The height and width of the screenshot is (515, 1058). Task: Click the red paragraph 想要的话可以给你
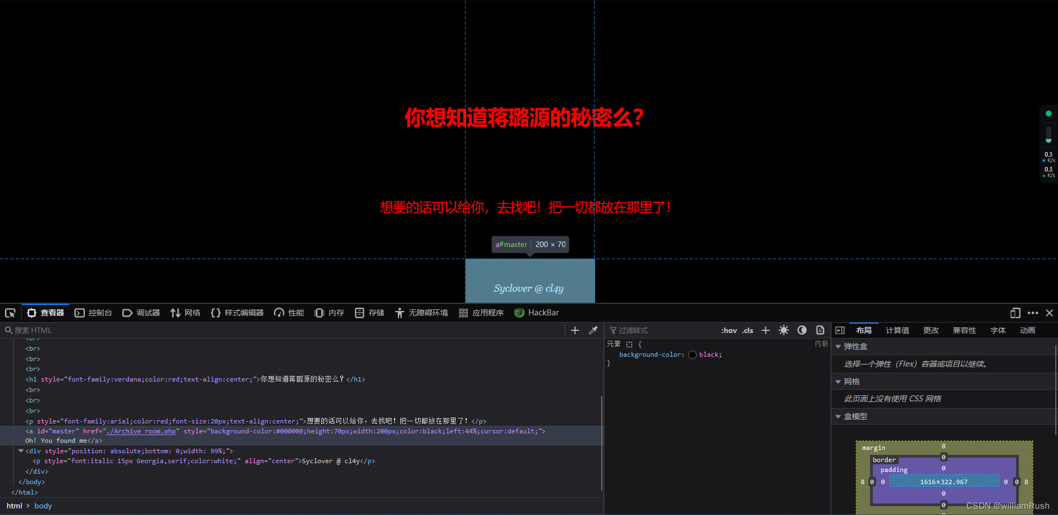[526, 207]
